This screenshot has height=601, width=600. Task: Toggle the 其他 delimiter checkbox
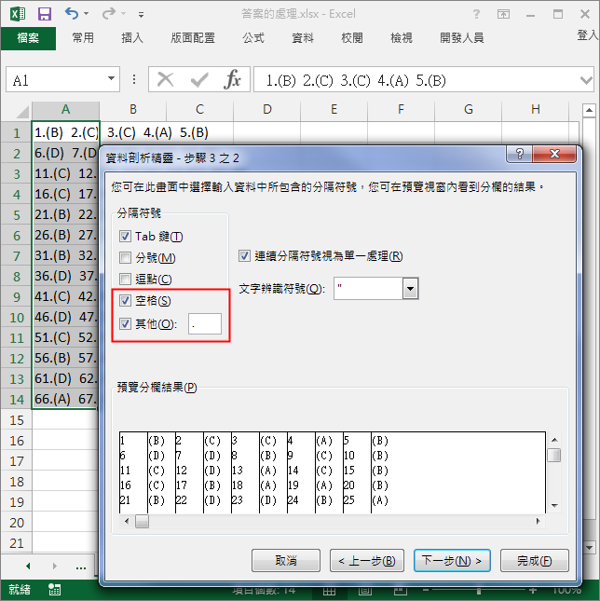point(125,324)
